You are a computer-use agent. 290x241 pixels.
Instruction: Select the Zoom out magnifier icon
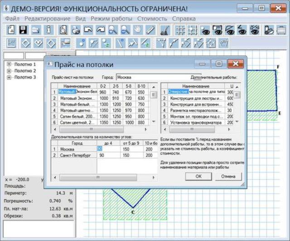click(125, 30)
